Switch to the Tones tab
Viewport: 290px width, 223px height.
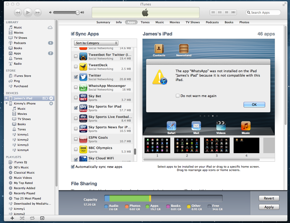145,22
